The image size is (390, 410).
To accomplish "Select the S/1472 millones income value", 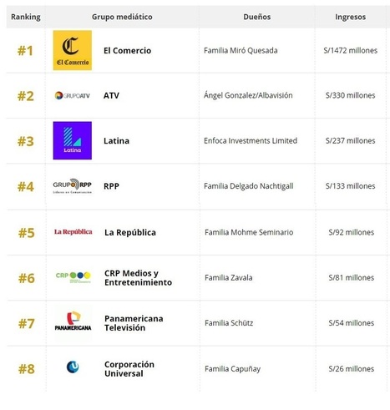I will [350, 50].
